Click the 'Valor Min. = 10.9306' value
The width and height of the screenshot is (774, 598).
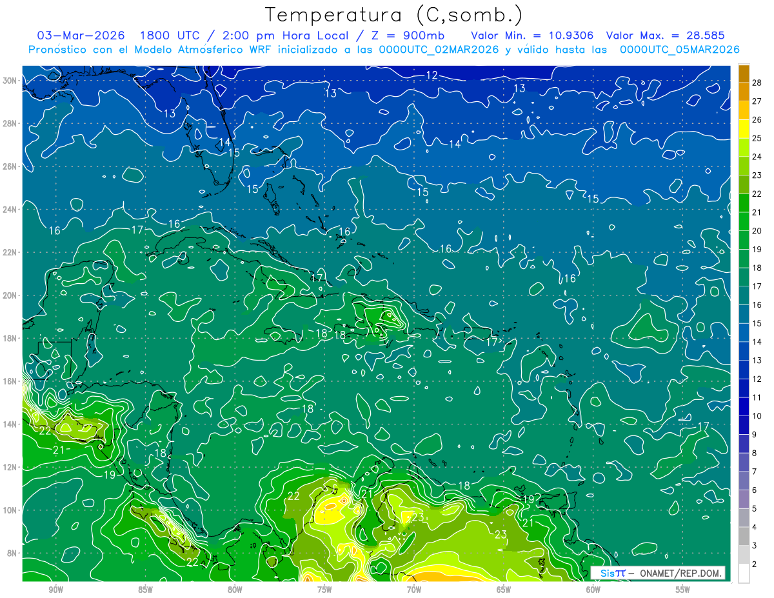[x=532, y=35]
